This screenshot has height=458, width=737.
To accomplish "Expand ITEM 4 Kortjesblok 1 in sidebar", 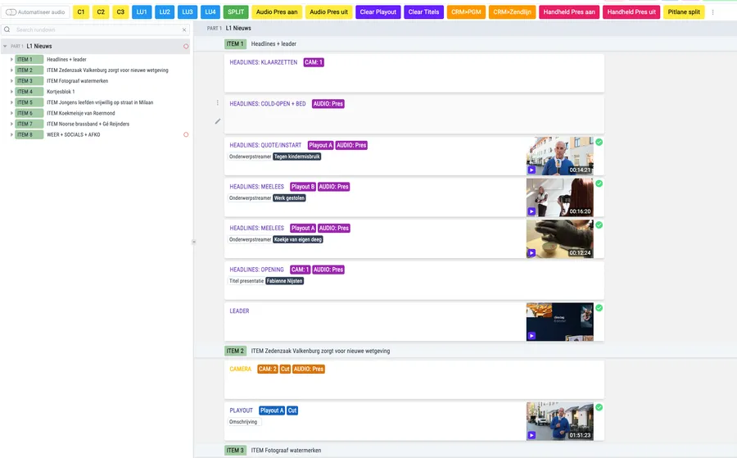I will pos(11,92).
